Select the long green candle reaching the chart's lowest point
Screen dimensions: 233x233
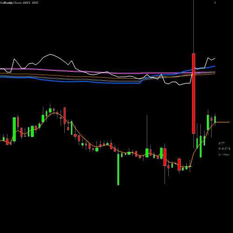(x=118, y=169)
